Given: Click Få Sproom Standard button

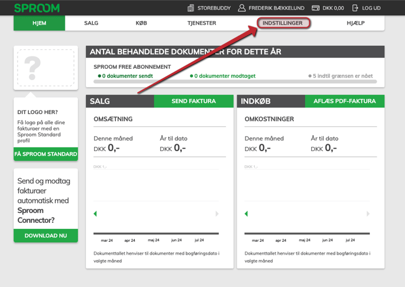Looking at the screenshot, I should pyautogui.click(x=46, y=154).
